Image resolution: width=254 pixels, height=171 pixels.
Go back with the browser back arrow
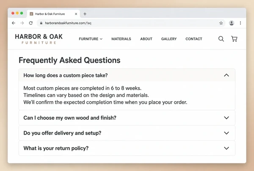pos(14,23)
